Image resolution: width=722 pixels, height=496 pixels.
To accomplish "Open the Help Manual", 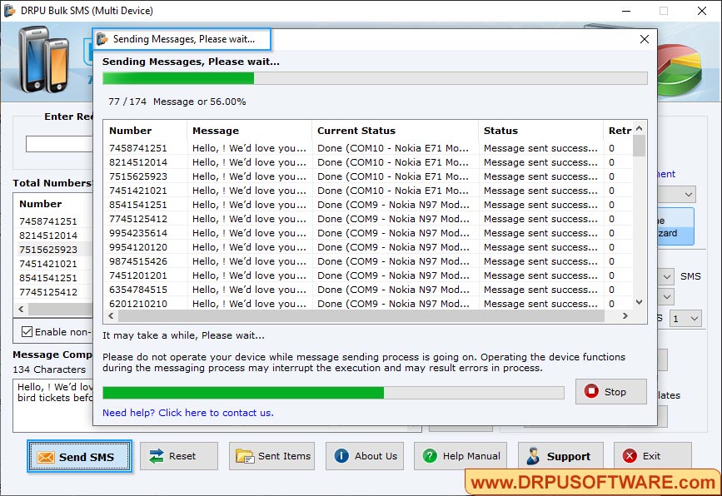I will (x=461, y=456).
